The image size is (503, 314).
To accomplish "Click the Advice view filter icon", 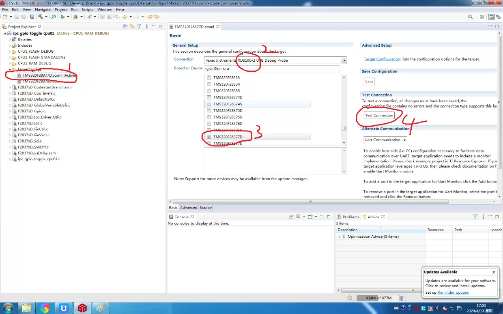I will click(475, 217).
